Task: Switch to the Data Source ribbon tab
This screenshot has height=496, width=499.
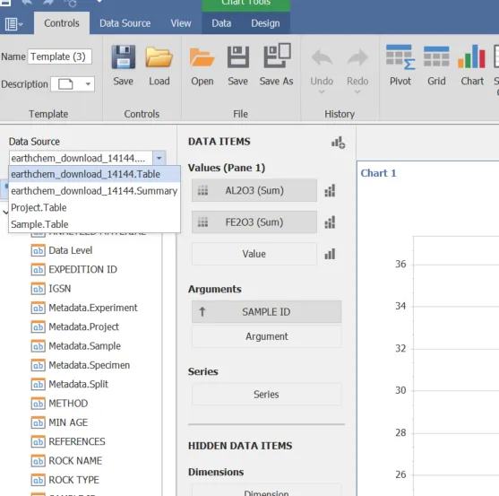Action: click(125, 23)
